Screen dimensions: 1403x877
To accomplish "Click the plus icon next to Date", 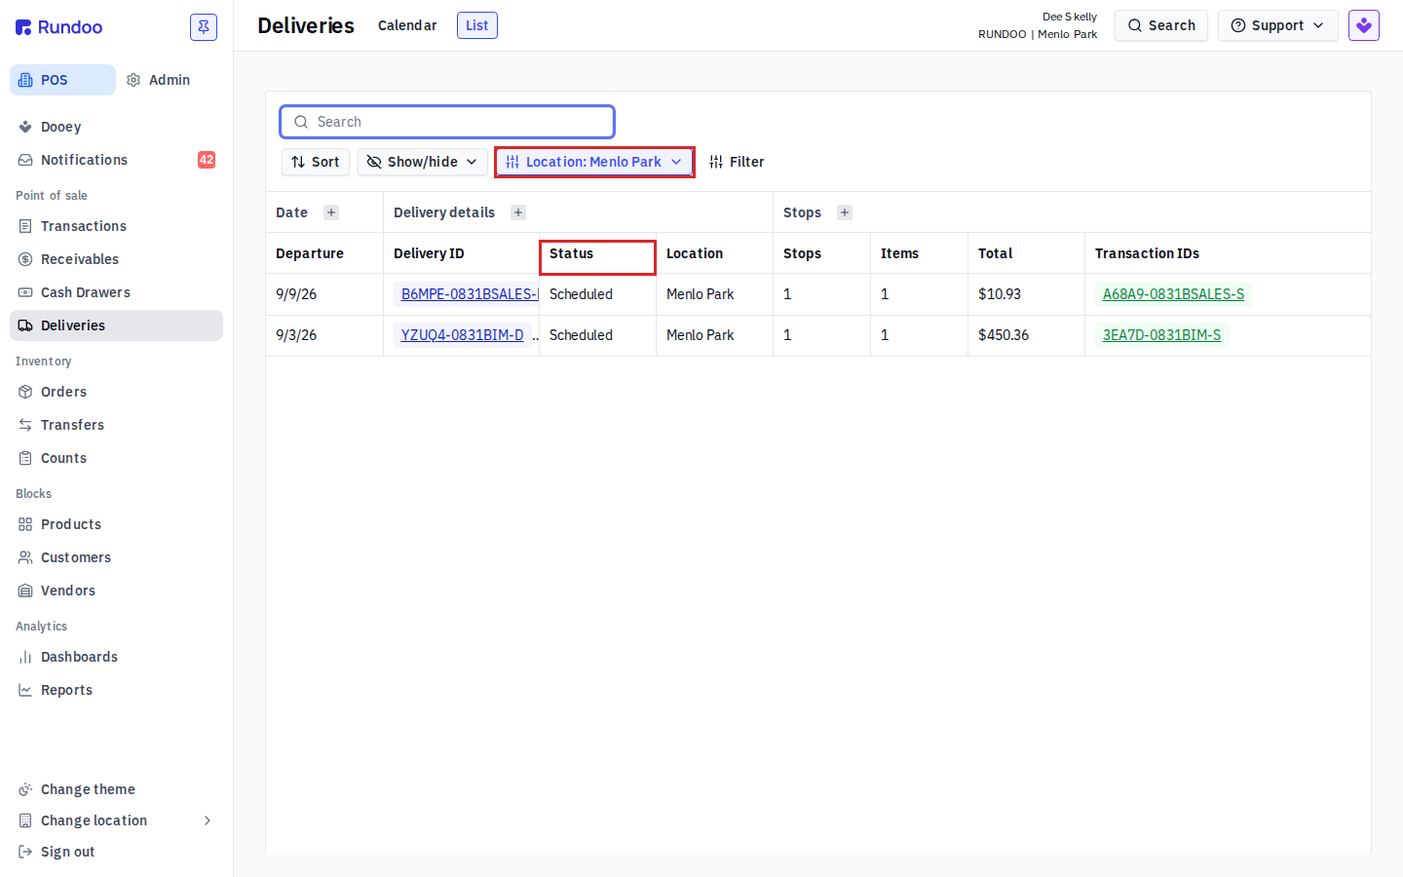I will pyautogui.click(x=331, y=212).
